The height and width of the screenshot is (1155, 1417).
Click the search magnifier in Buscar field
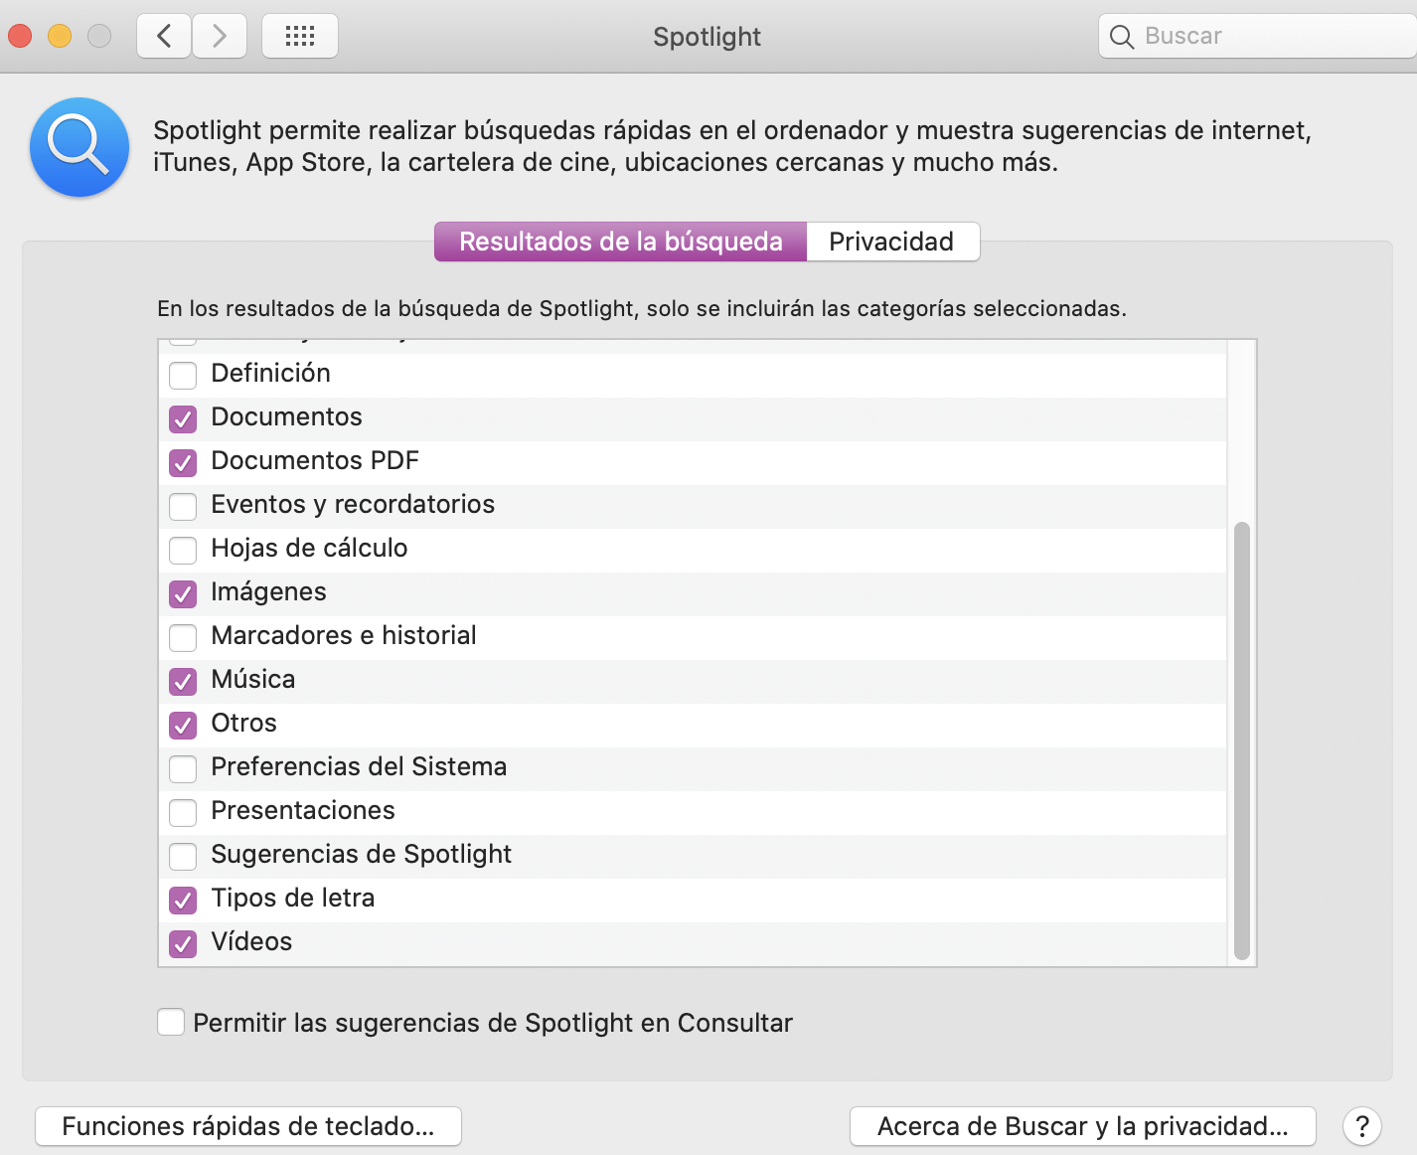[1122, 37]
